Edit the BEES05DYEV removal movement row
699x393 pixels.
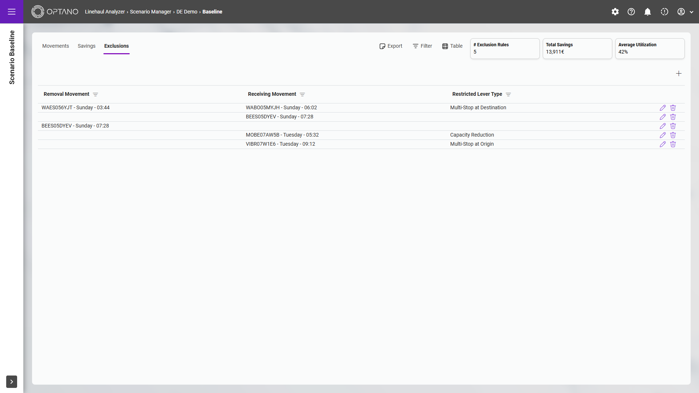(x=663, y=126)
